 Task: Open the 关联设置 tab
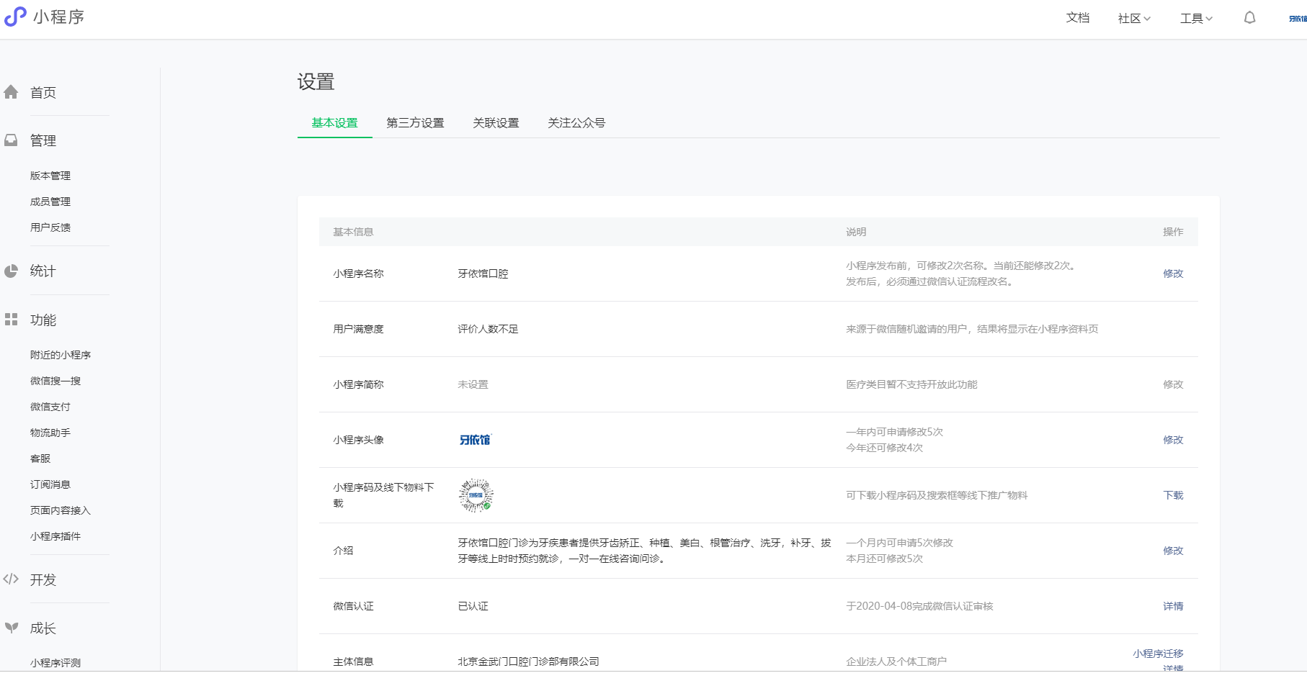496,123
